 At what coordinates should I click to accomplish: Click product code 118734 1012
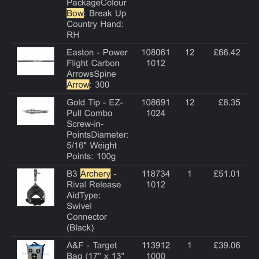(156, 179)
